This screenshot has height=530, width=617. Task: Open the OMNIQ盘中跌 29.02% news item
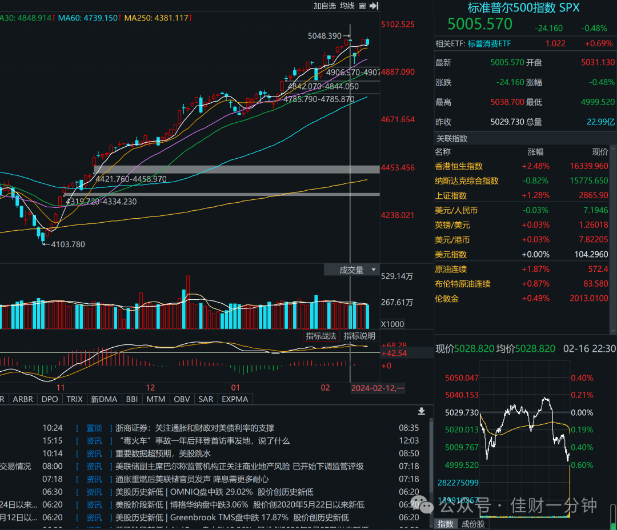click(x=214, y=492)
